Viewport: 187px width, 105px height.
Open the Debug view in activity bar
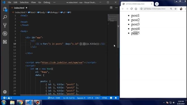(x=5, y=34)
